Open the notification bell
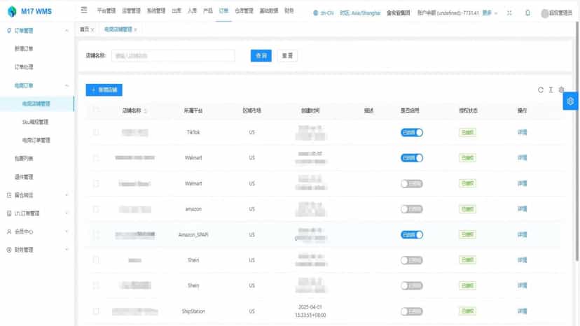Screen dimensions: 580x326 point(527,13)
